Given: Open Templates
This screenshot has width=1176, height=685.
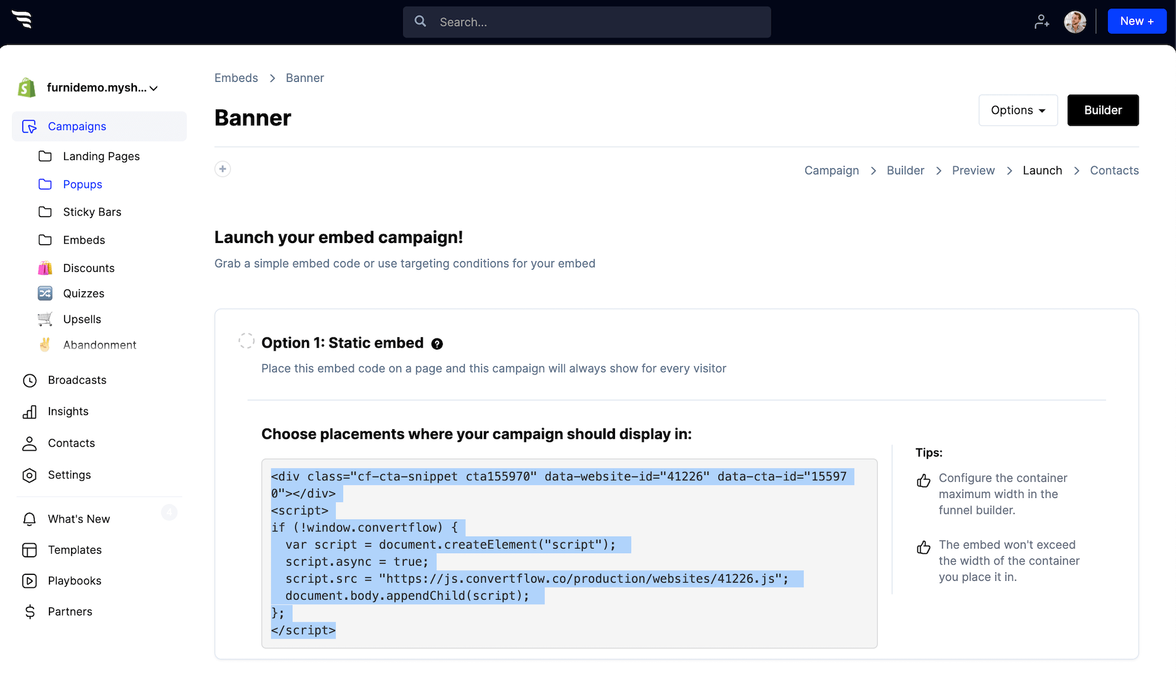Looking at the screenshot, I should click(75, 550).
